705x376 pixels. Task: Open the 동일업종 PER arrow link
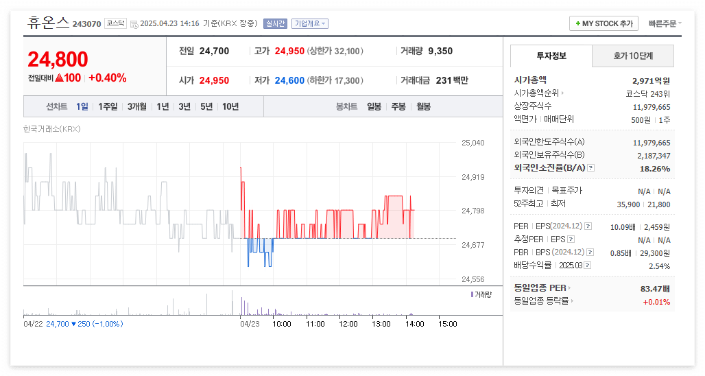tap(569, 288)
